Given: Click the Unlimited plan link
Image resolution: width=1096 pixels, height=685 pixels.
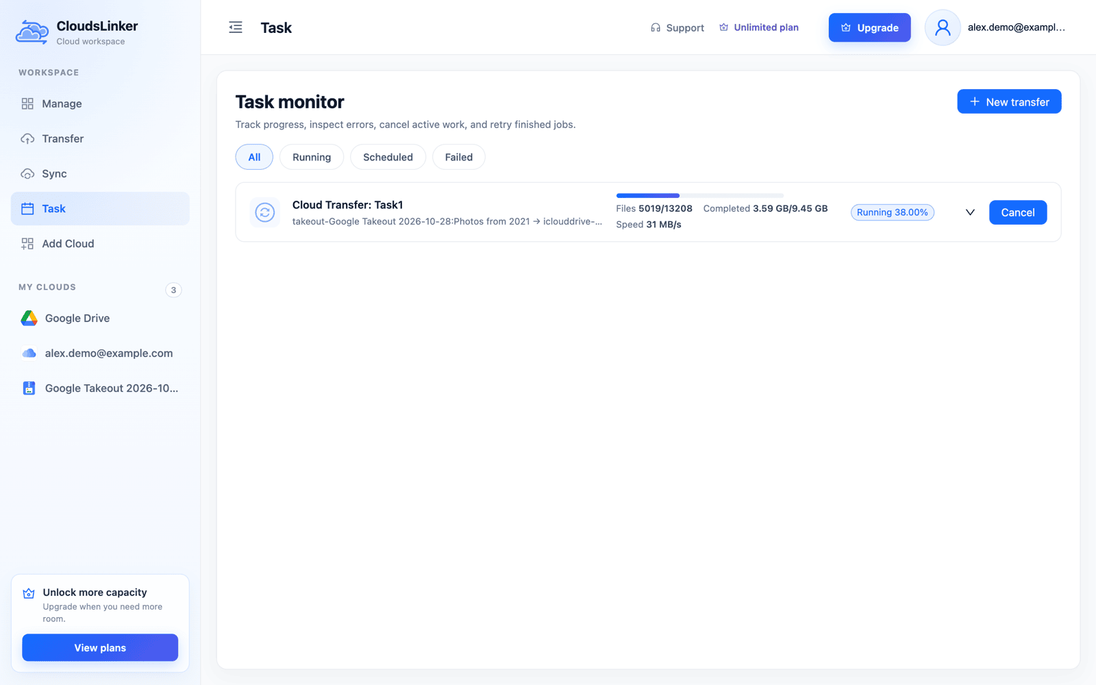Looking at the screenshot, I should point(759,27).
